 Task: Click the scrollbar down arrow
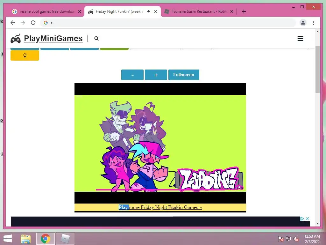point(317,224)
